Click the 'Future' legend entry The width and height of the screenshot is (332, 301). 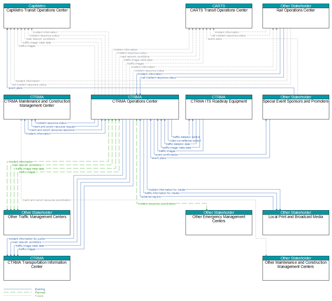click(x=39, y=296)
